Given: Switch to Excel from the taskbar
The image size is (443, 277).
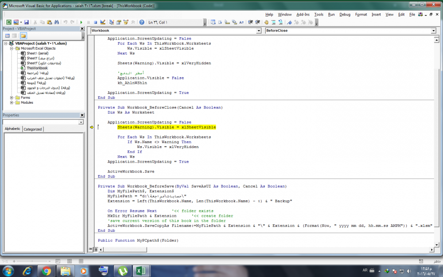Looking at the screenshot, I should [140, 271].
